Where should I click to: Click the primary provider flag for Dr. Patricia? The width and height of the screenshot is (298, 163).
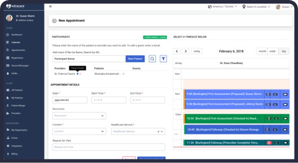point(78,74)
